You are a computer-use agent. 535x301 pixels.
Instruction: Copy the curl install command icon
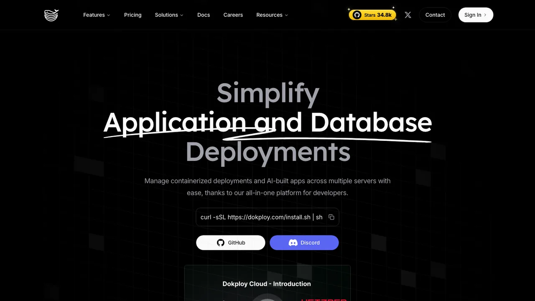click(331, 217)
